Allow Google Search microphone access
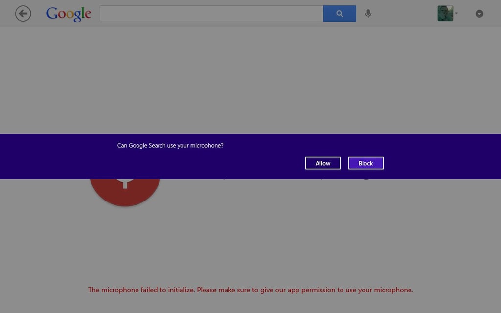 coord(323,163)
